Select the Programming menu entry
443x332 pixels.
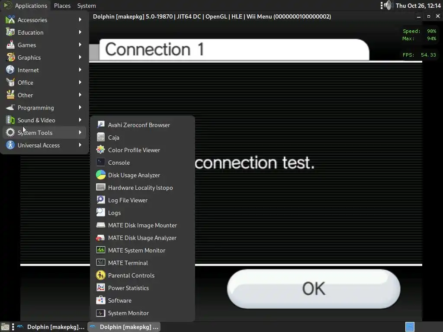point(45,108)
